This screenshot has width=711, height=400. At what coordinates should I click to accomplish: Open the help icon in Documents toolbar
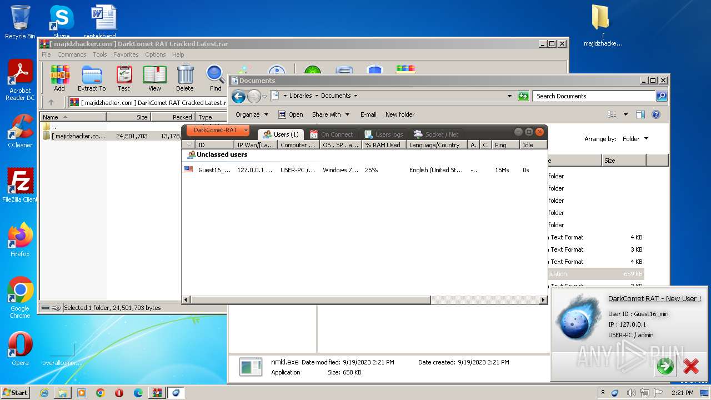(x=656, y=114)
